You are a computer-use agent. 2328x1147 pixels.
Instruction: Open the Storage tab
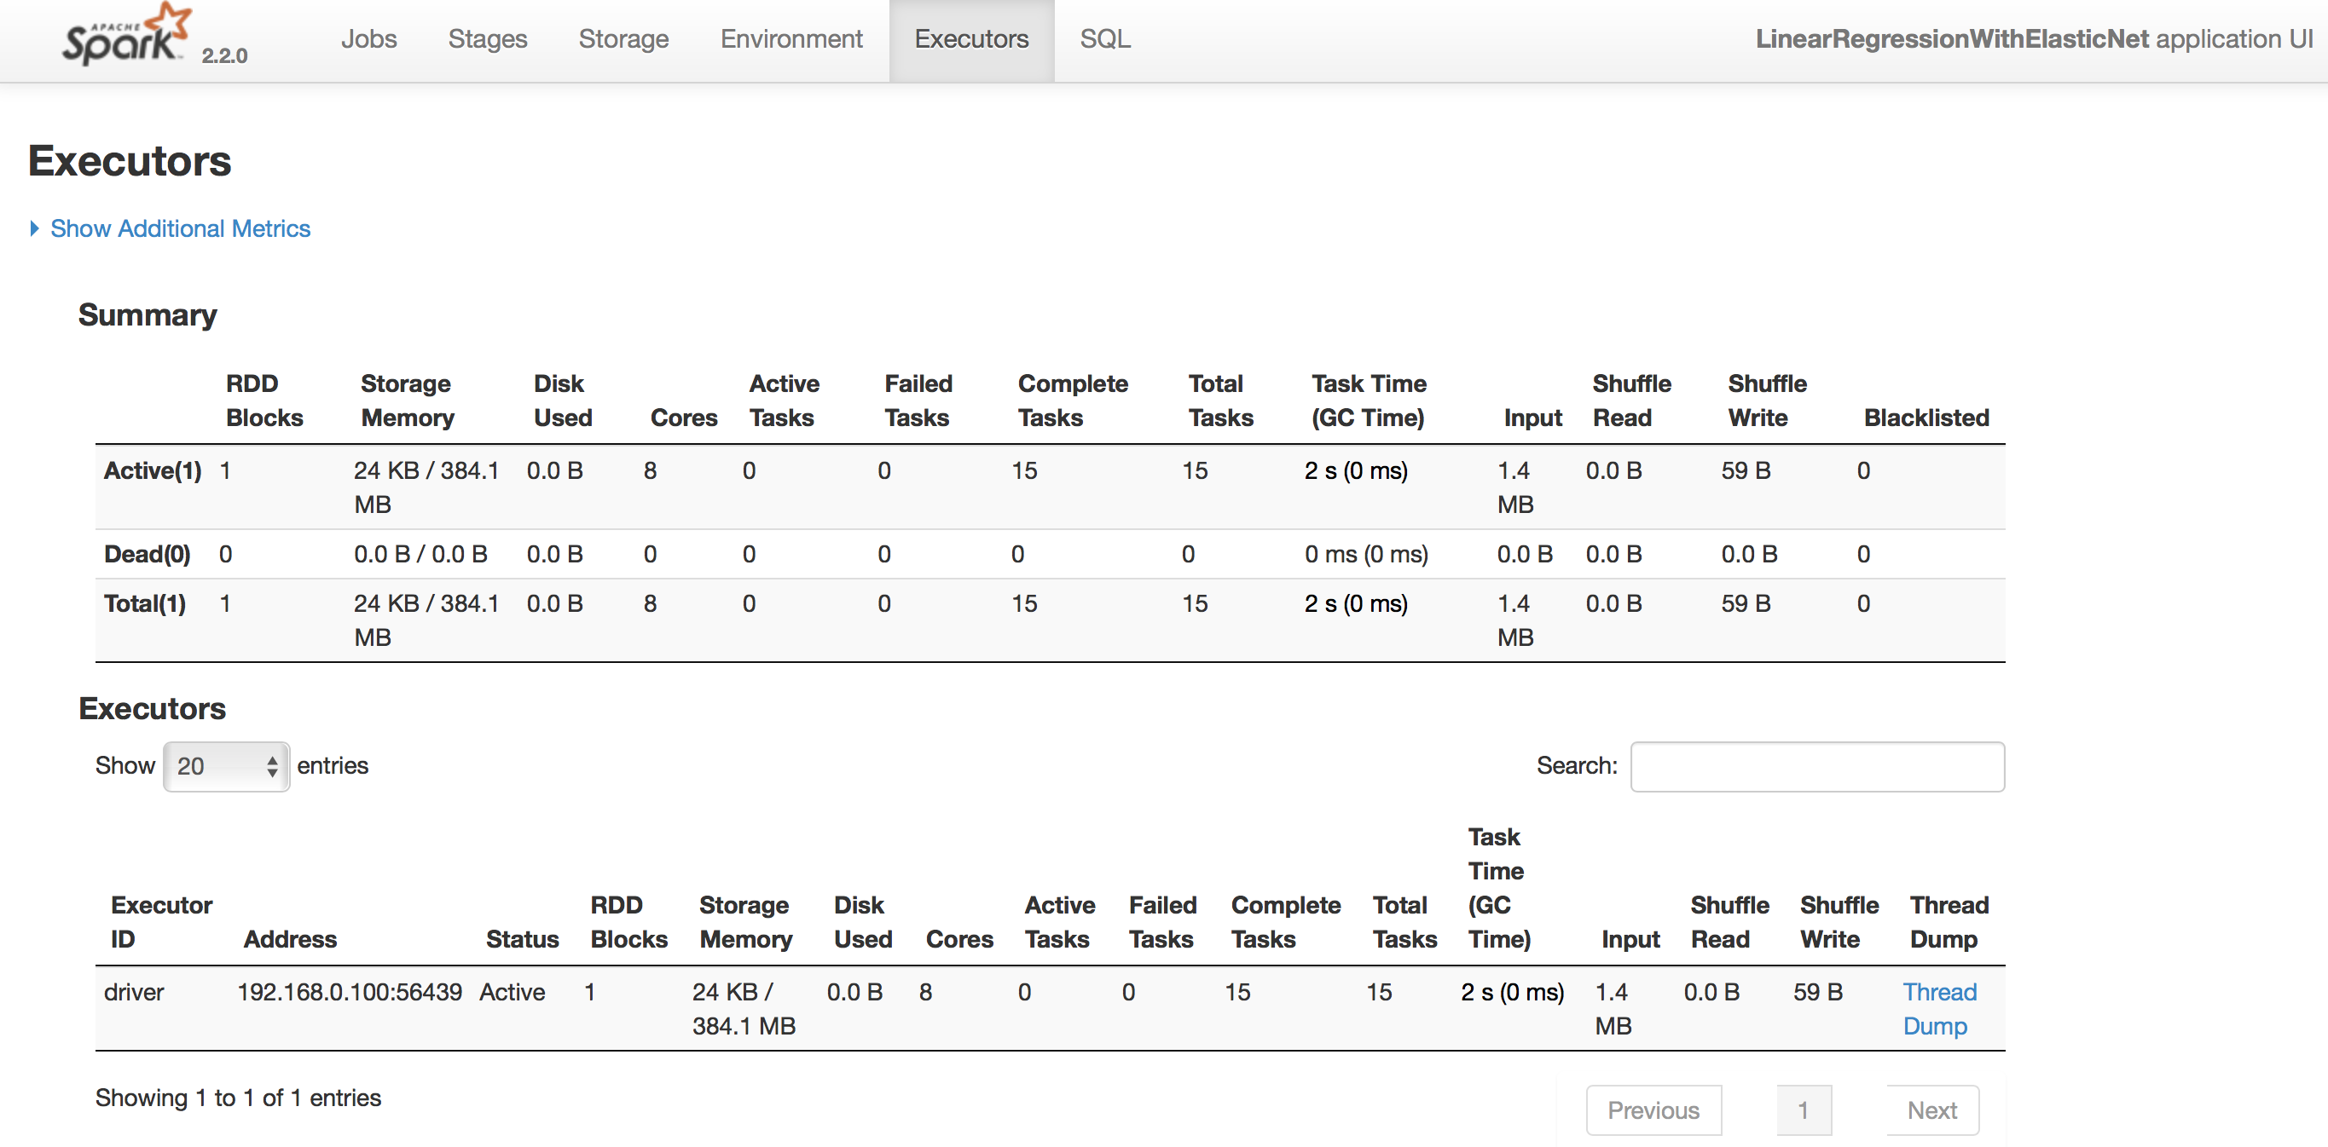623,39
